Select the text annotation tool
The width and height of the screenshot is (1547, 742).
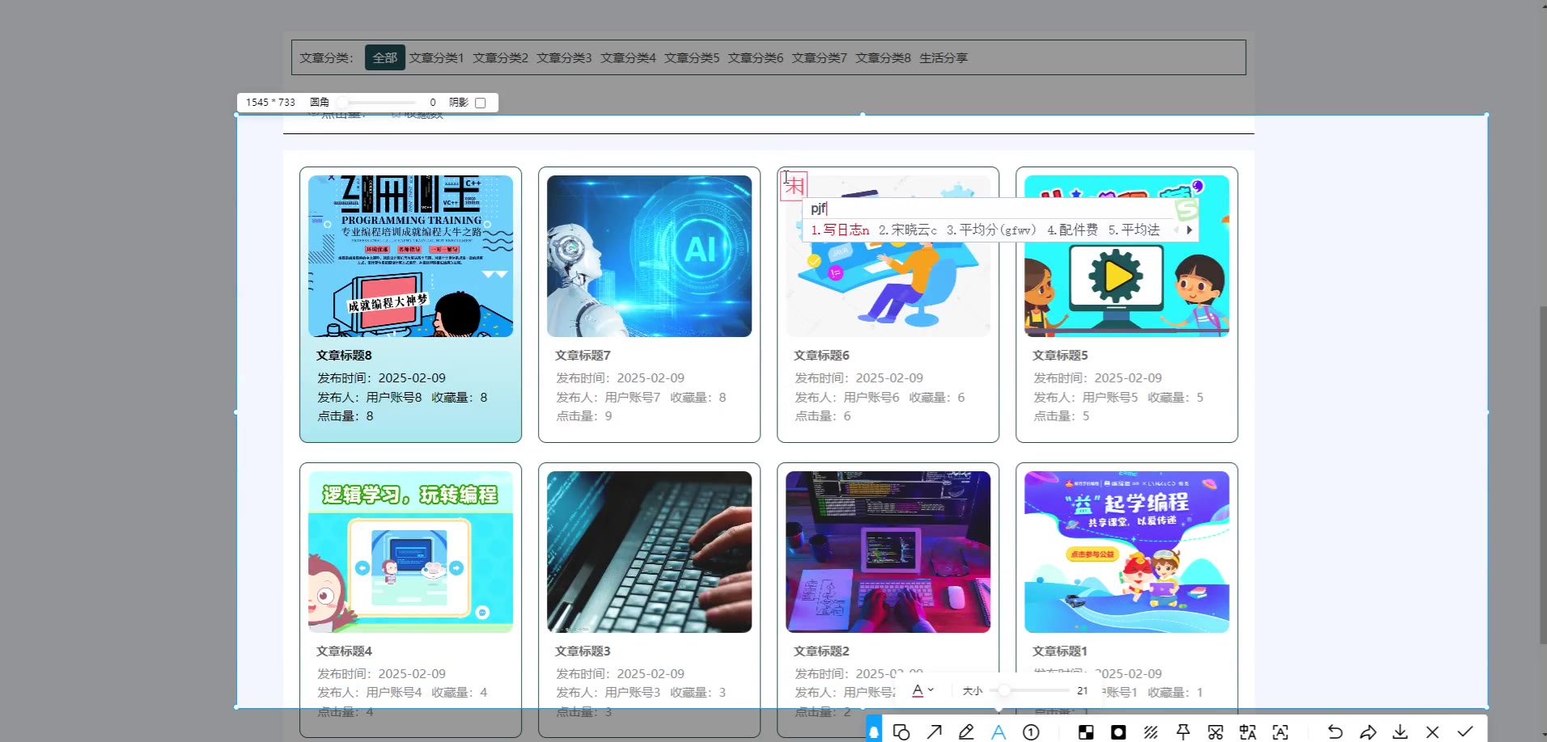(998, 732)
